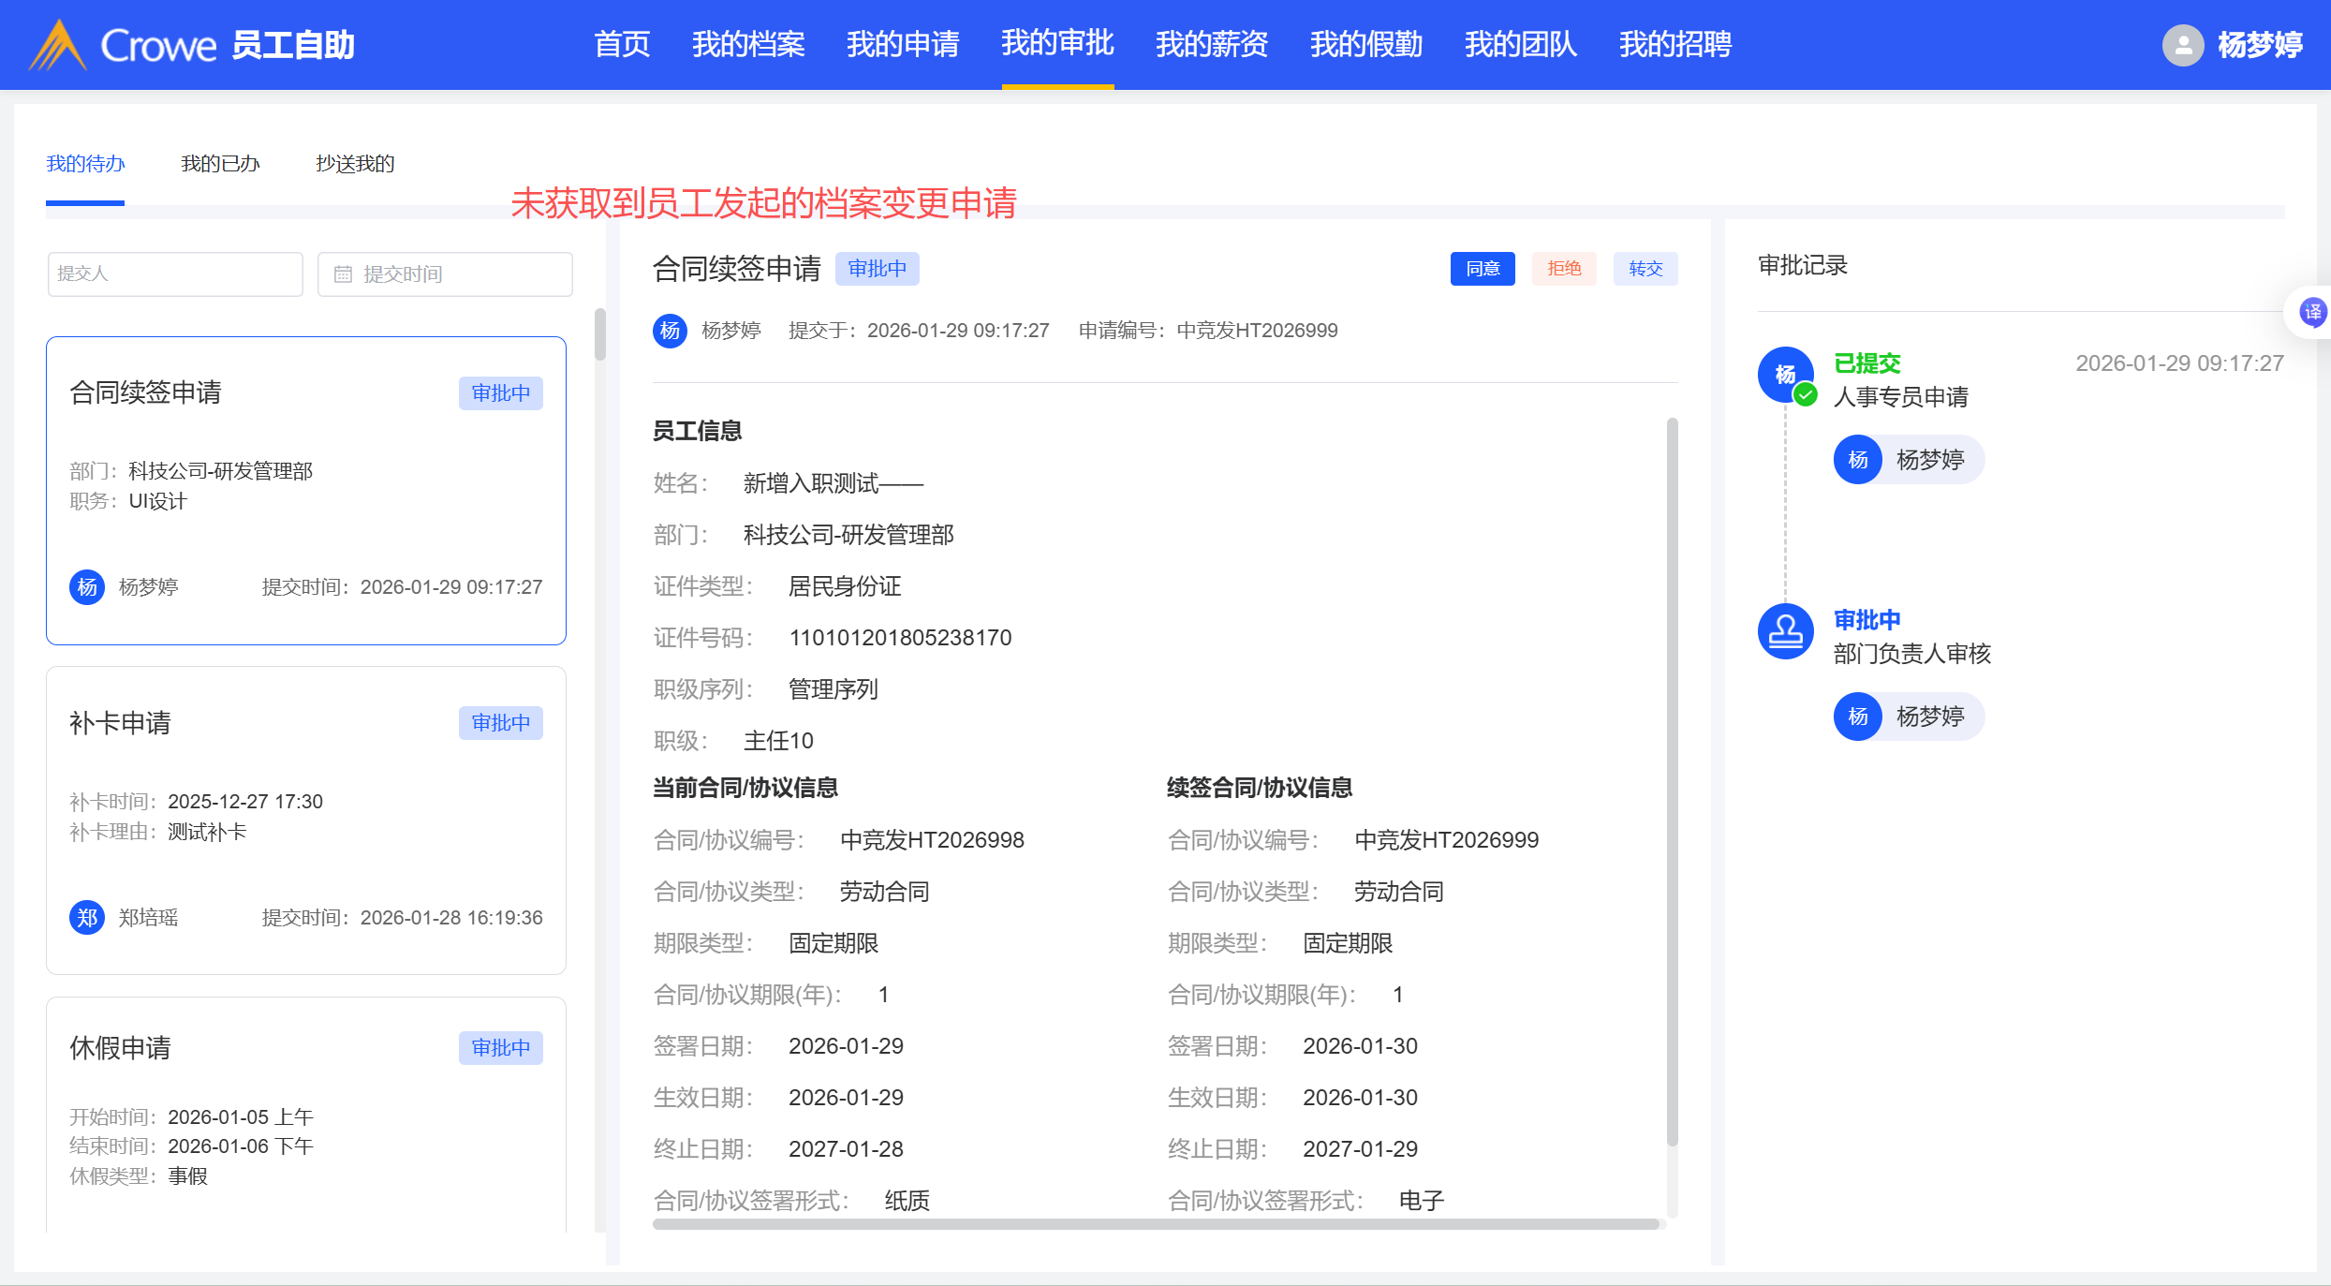Switch to the 抄送我的 tab
Screen dimensions: 2331x1286
(x=355, y=164)
